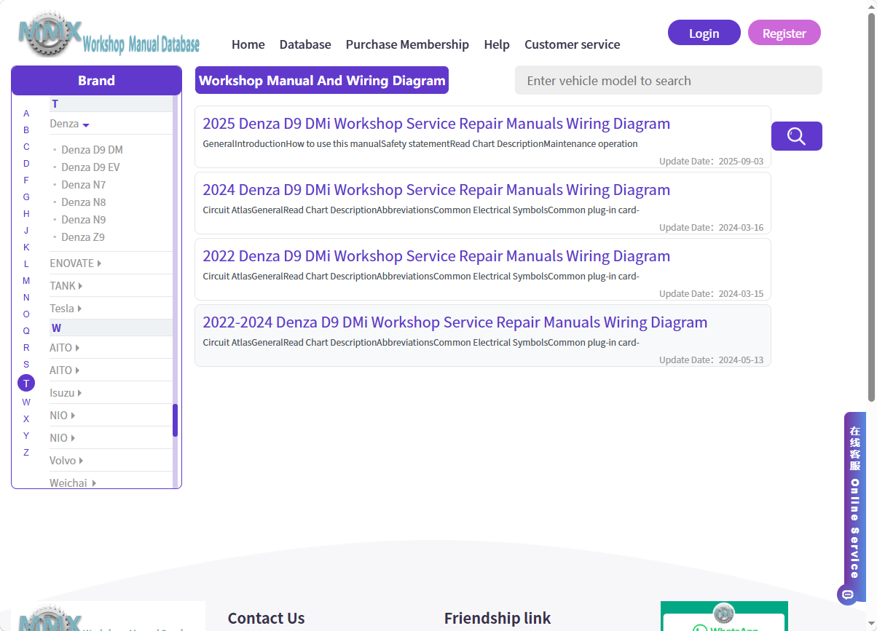Click Workshop Manual And Wiring Diagram heading

coord(322,81)
